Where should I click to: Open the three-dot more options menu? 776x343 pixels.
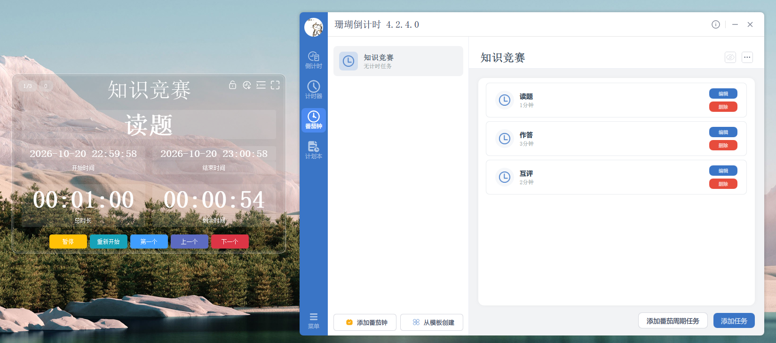click(747, 57)
